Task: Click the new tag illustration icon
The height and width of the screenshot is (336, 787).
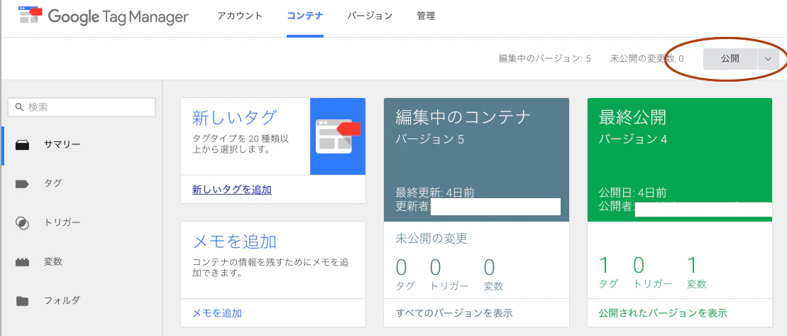Action: click(338, 136)
